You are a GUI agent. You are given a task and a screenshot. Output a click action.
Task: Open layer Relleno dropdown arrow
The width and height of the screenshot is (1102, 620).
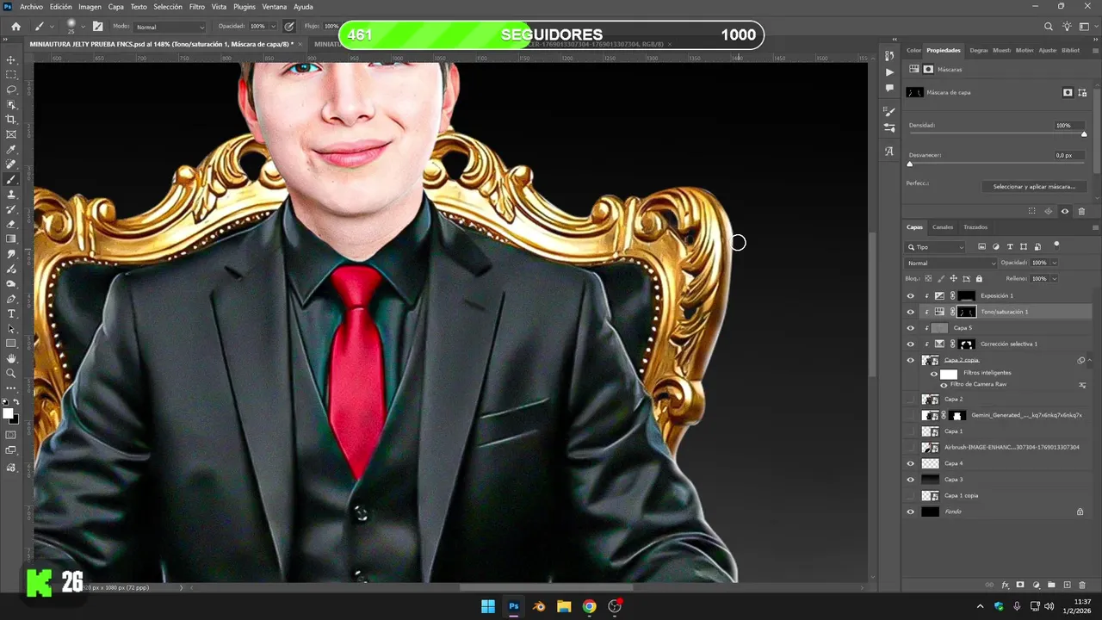click(1055, 279)
